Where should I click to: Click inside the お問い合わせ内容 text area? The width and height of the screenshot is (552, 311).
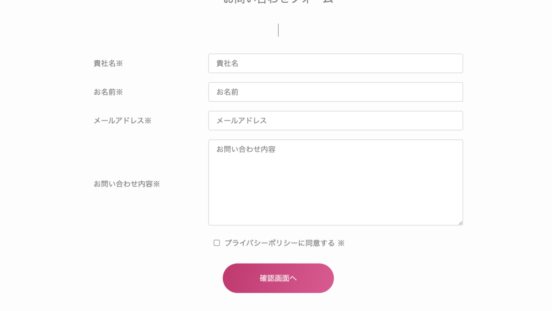point(335,182)
